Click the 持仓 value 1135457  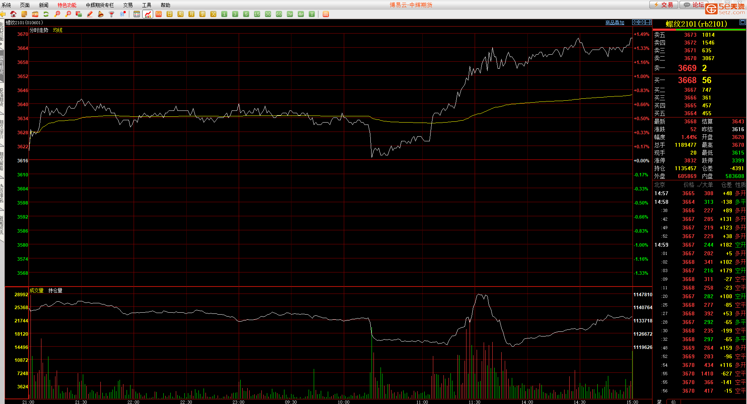pyautogui.click(x=686, y=168)
